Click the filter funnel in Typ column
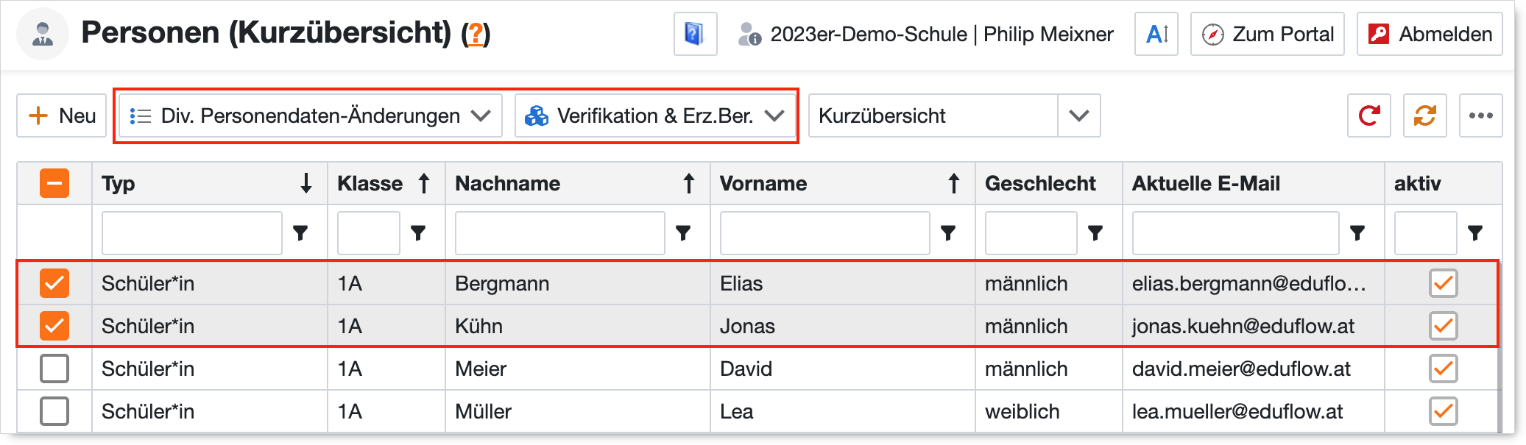The width and height of the screenshot is (1526, 445). [300, 233]
